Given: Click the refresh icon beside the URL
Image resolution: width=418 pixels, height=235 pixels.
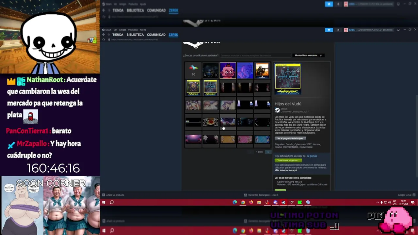Looking at the screenshot, I should click(104, 39).
